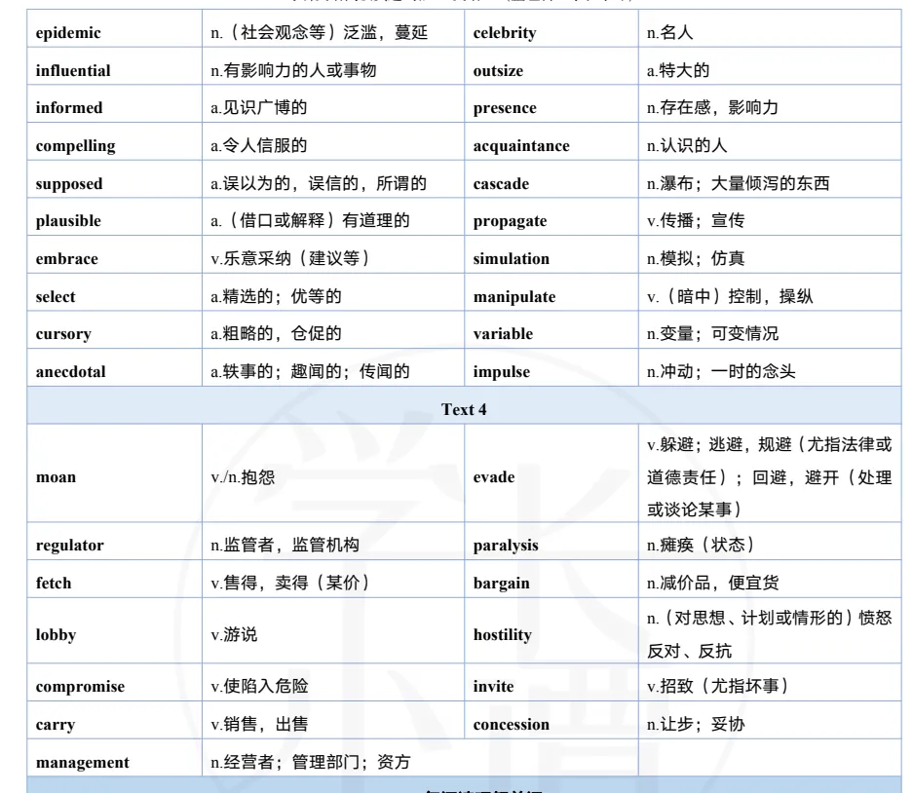913x793 pixels.
Task: Click the word 'select' in table
Action: click(56, 296)
